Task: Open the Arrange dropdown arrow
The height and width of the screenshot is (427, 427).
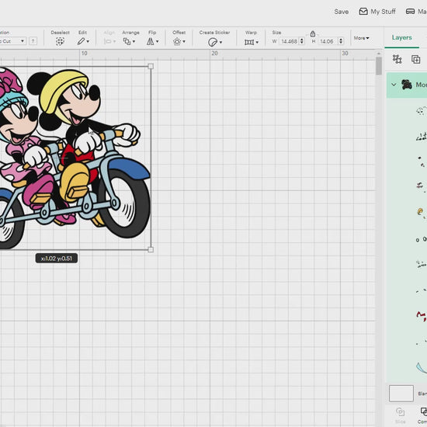Action: (x=134, y=42)
